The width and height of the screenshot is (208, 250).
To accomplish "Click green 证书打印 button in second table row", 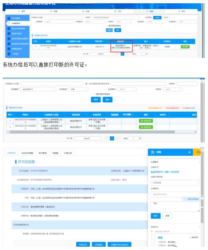I will point(146,127).
